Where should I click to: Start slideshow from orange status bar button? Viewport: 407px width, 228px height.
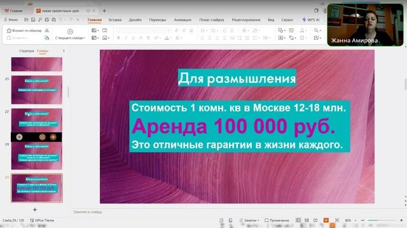(x=326, y=220)
